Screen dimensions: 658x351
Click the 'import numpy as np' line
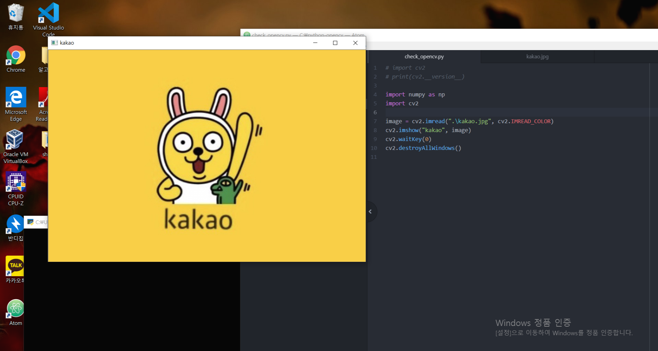415,94
